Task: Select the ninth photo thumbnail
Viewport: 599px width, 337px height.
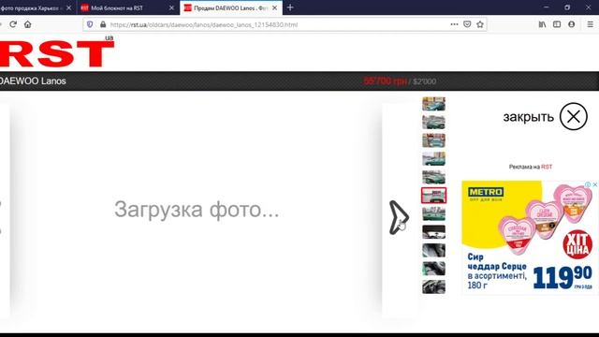Action: pyautogui.click(x=433, y=250)
